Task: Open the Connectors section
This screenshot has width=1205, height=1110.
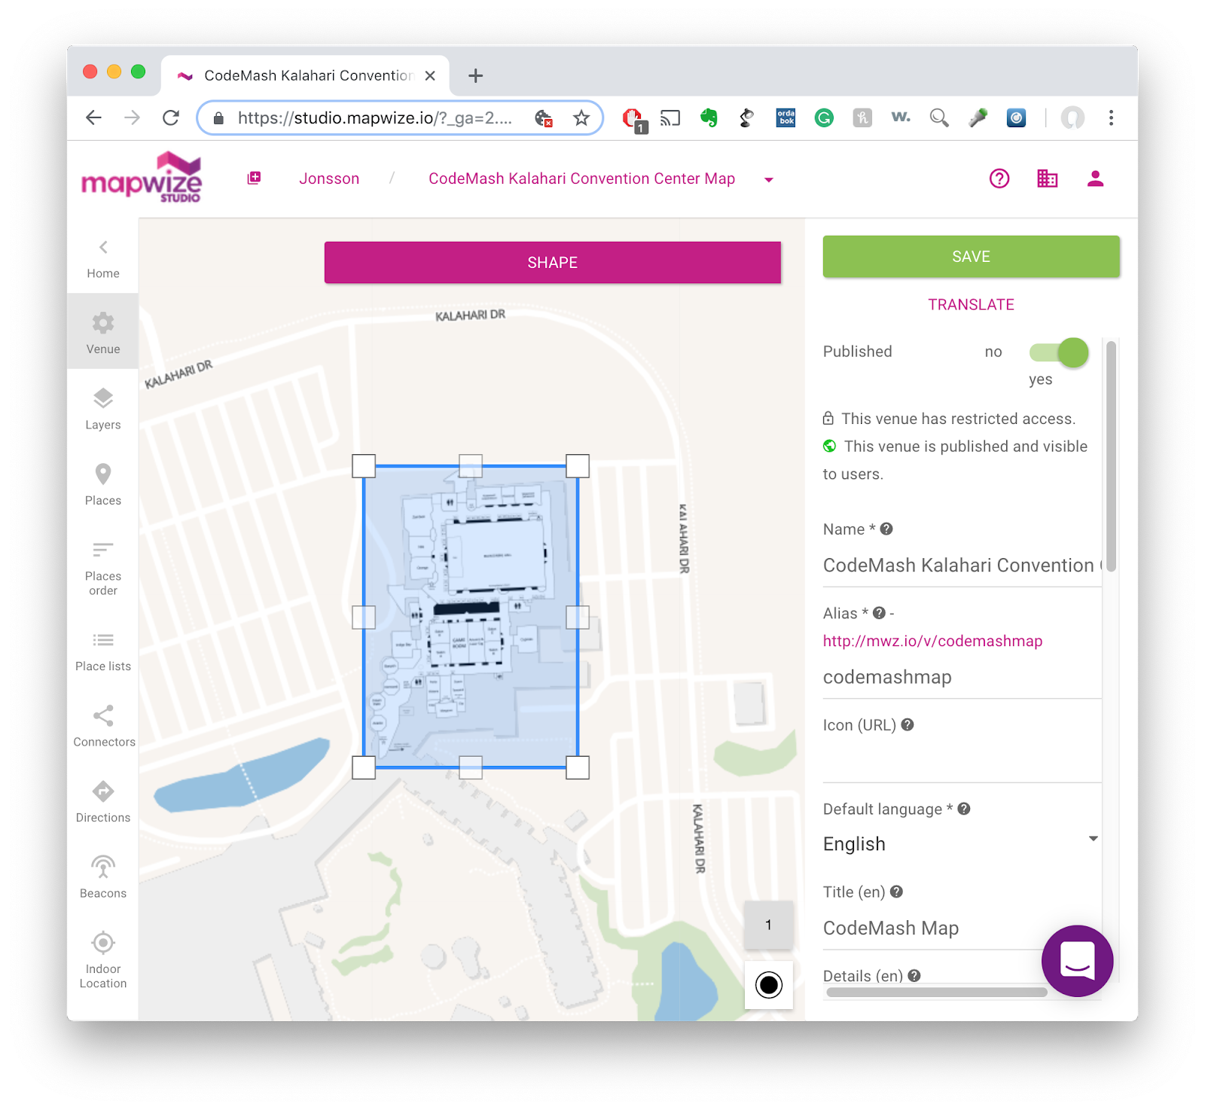Action: (103, 725)
